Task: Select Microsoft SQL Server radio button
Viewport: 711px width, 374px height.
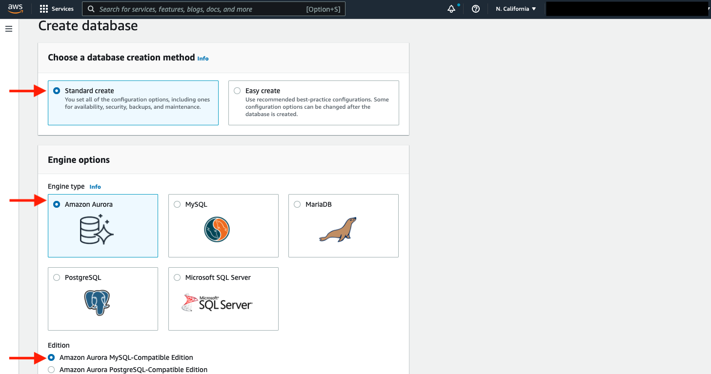Action: (177, 277)
